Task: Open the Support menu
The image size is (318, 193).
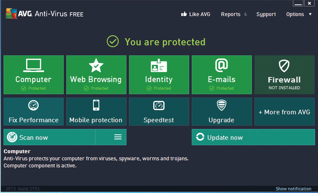Action: pos(266,14)
